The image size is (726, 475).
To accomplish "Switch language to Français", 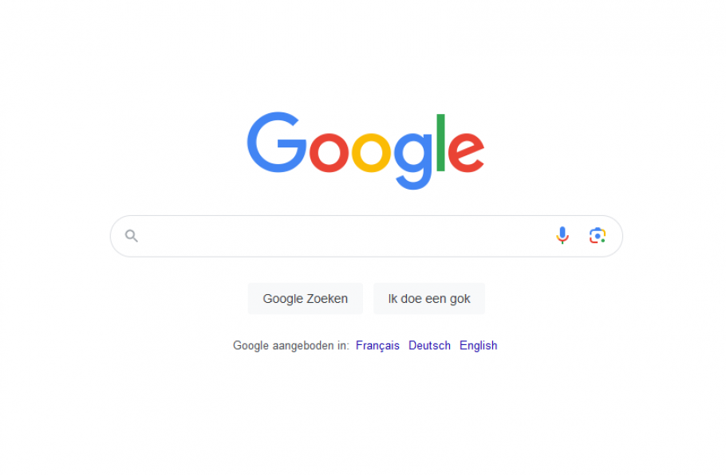I will [377, 346].
